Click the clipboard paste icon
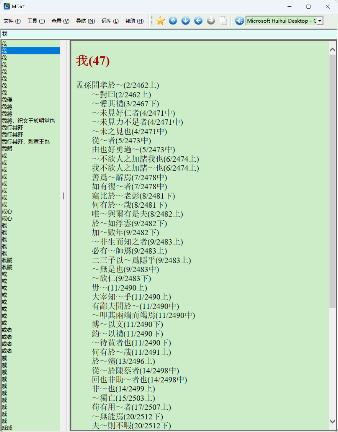Screen dimensions: 338x432 (x=223, y=21)
